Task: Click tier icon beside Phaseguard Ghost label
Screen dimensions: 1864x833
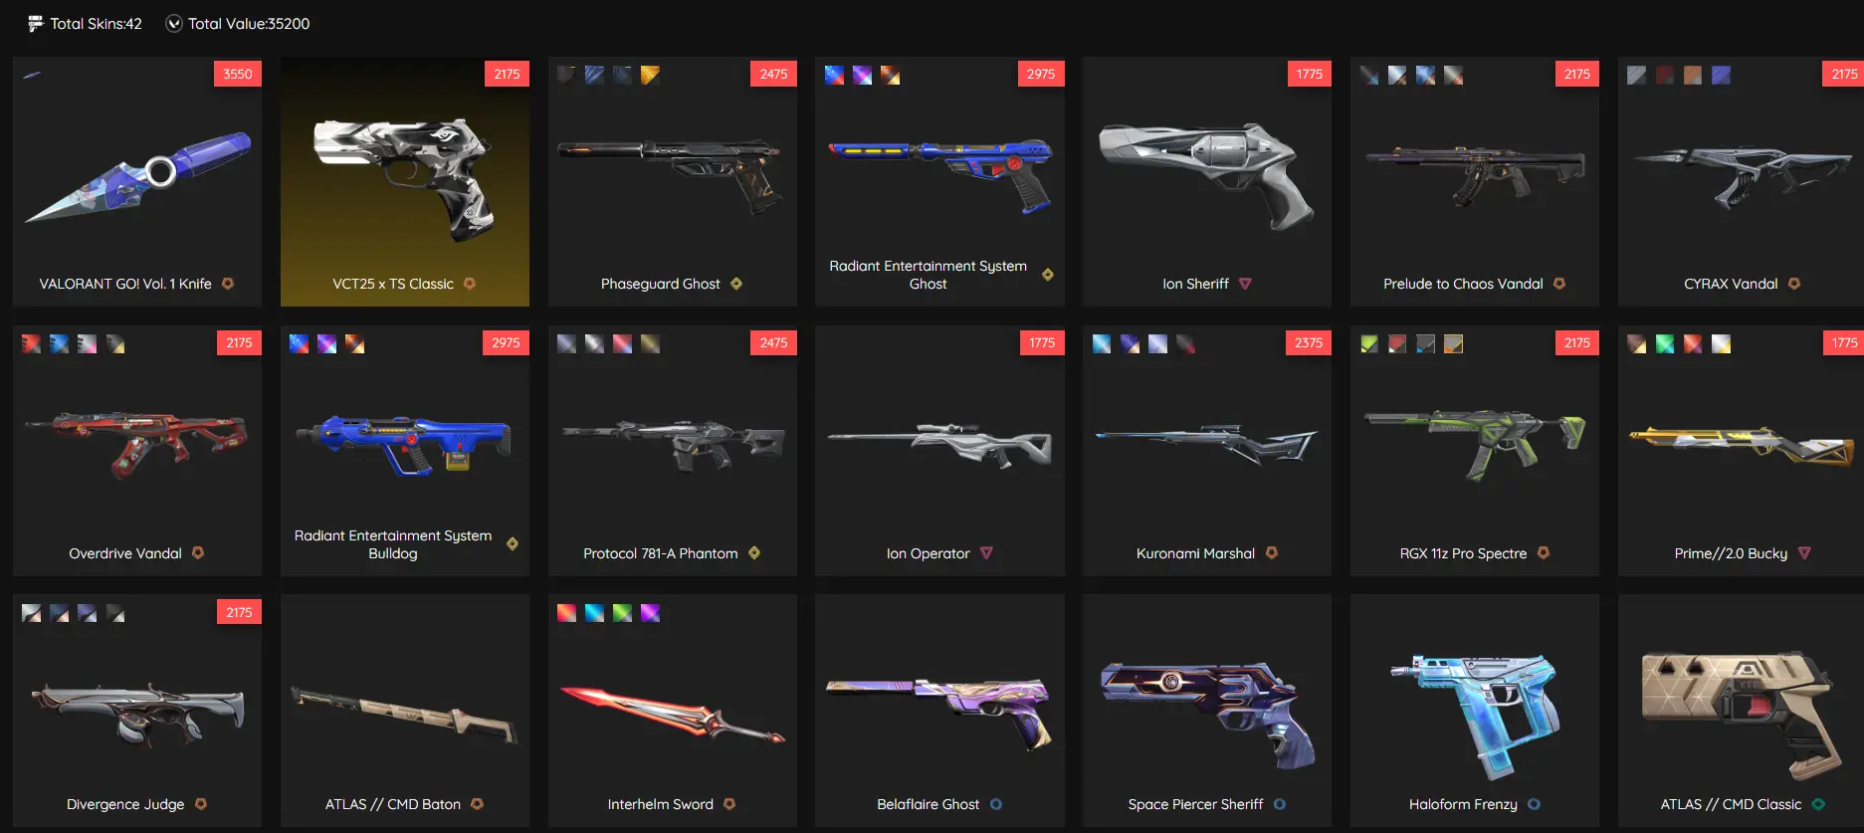Action: (736, 284)
